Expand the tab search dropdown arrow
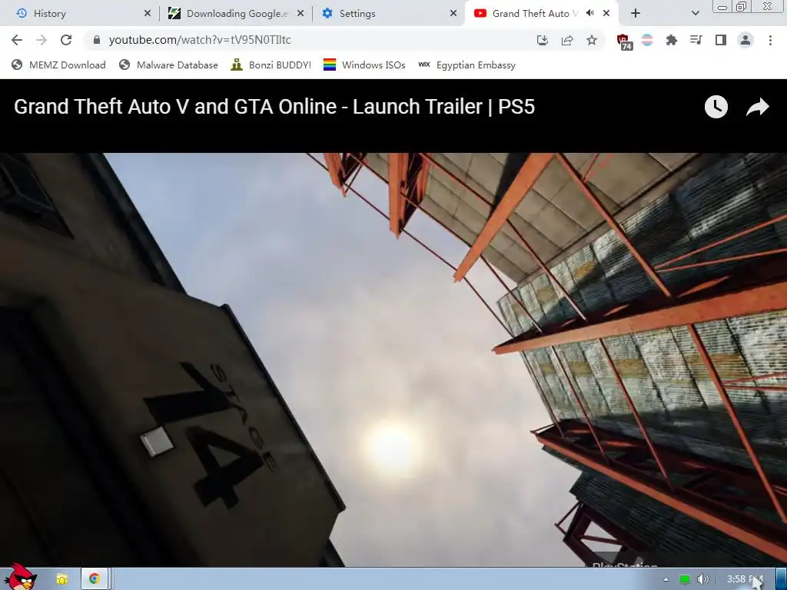Viewport: 787px width, 590px height. tap(695, 14)
